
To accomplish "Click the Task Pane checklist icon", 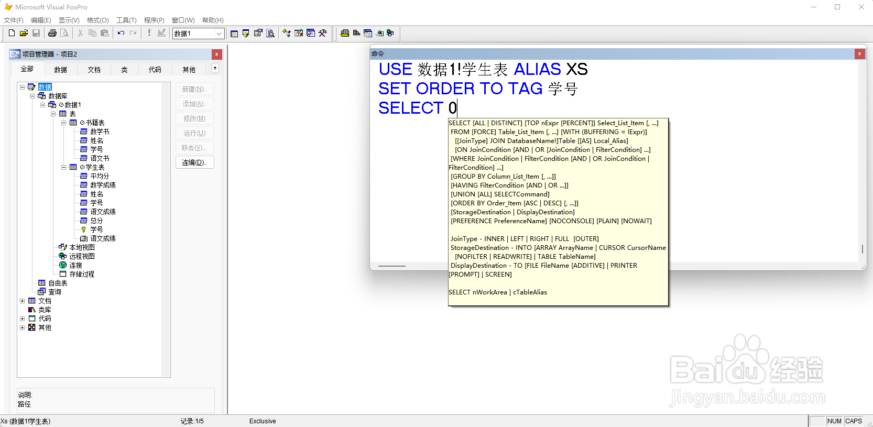I will 311,33.
